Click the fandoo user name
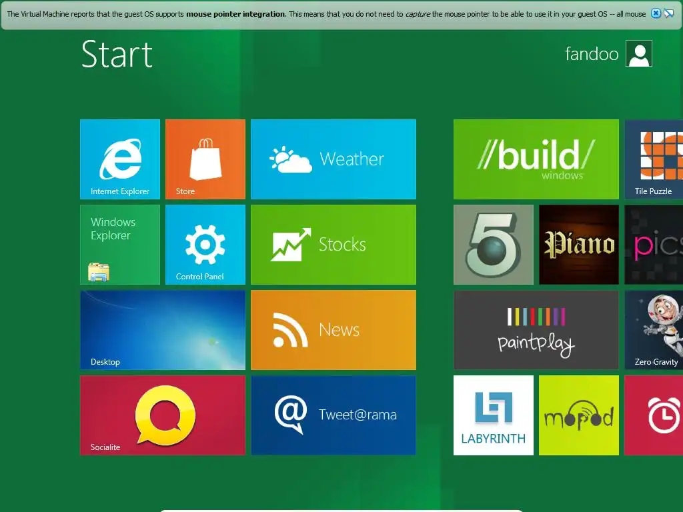This screenshot has width=683, height=512. point(592,54)
